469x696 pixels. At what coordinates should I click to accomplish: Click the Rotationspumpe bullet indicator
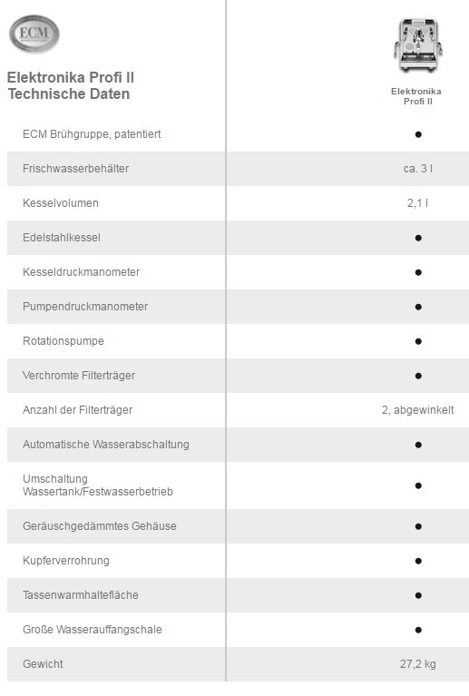point(418,341)
